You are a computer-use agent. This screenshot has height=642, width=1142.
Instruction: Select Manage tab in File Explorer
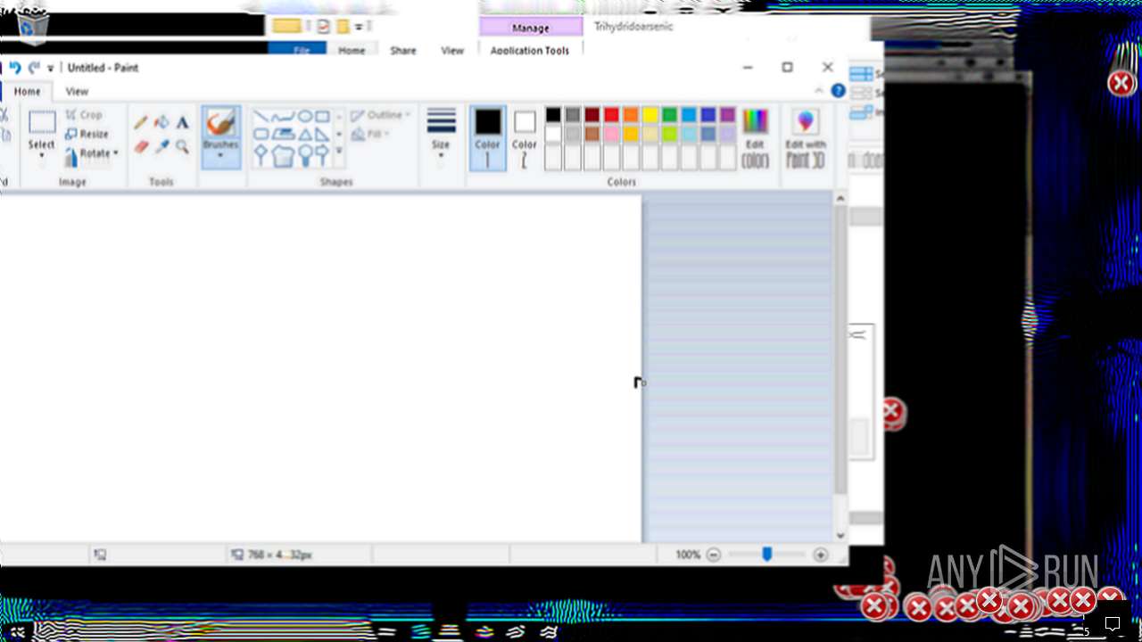pyautogui.click(x=531, y=28)
